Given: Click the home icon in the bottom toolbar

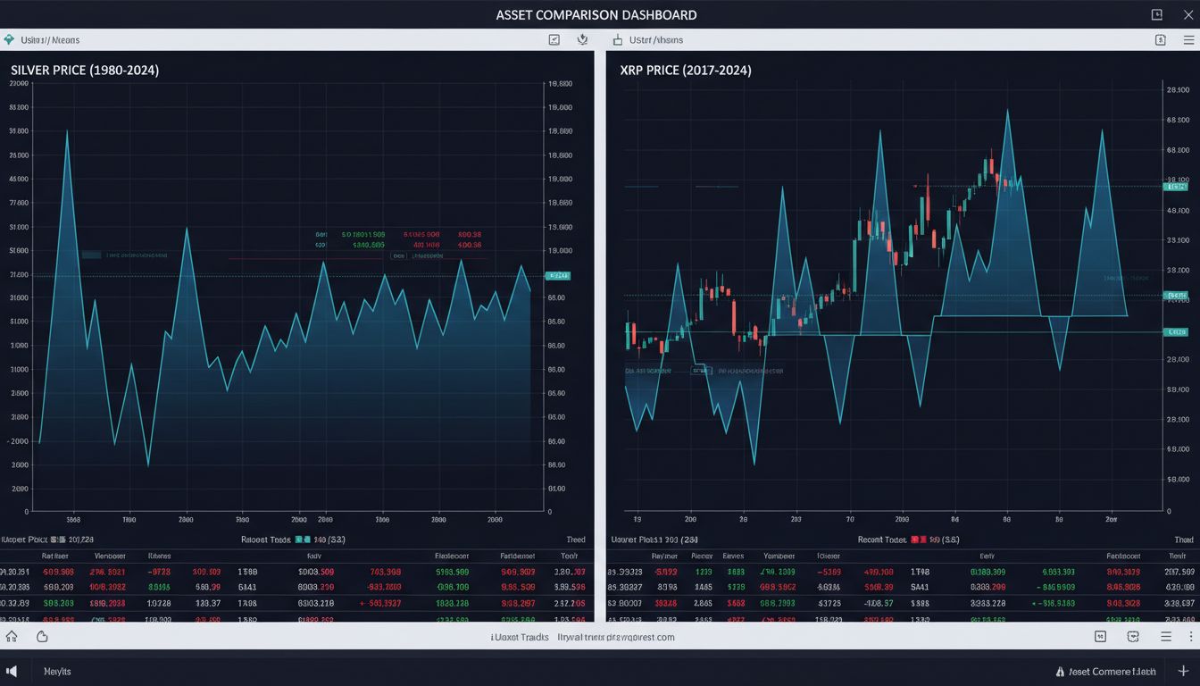Looking at the screenshot, I should 12,636.
